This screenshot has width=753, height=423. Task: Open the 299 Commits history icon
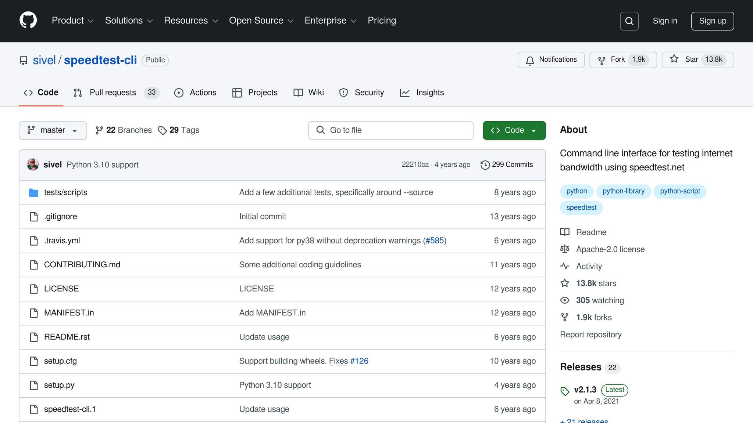pyautogui.click(x=485, y=165)
